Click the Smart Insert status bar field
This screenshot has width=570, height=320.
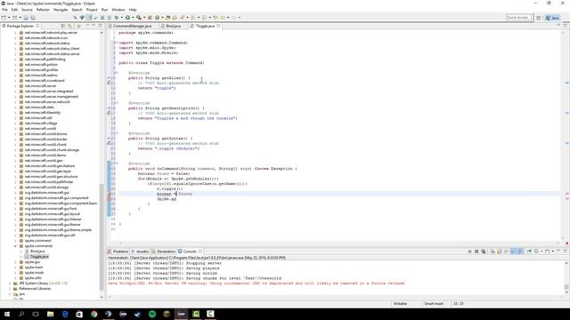point(434,304)
